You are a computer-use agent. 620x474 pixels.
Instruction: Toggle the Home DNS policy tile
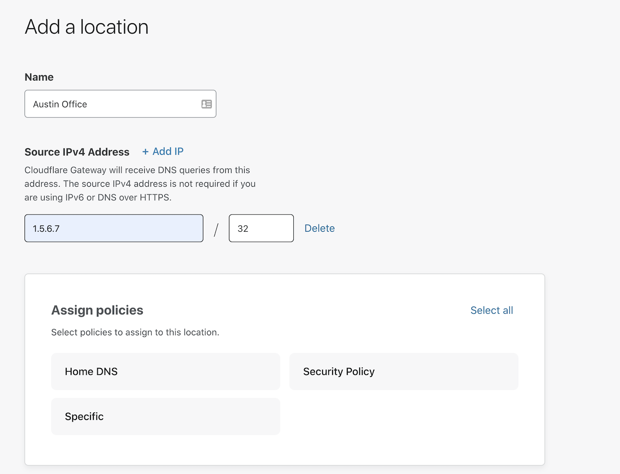(x=165, y=371)
